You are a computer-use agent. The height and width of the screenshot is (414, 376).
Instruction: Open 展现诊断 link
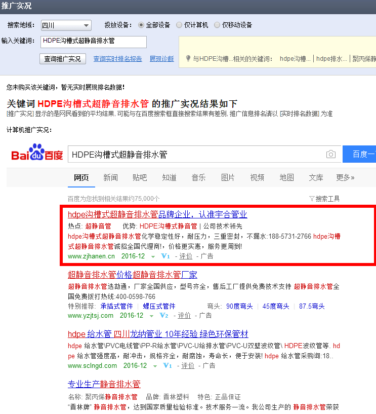162,59
